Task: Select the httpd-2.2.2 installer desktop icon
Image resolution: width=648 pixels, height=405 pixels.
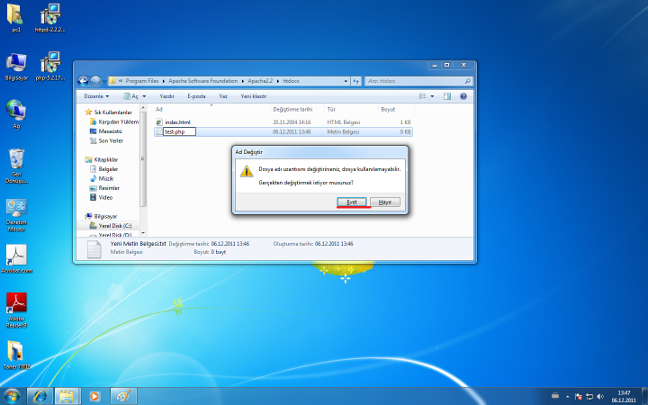Action: [x=50, y=15]
